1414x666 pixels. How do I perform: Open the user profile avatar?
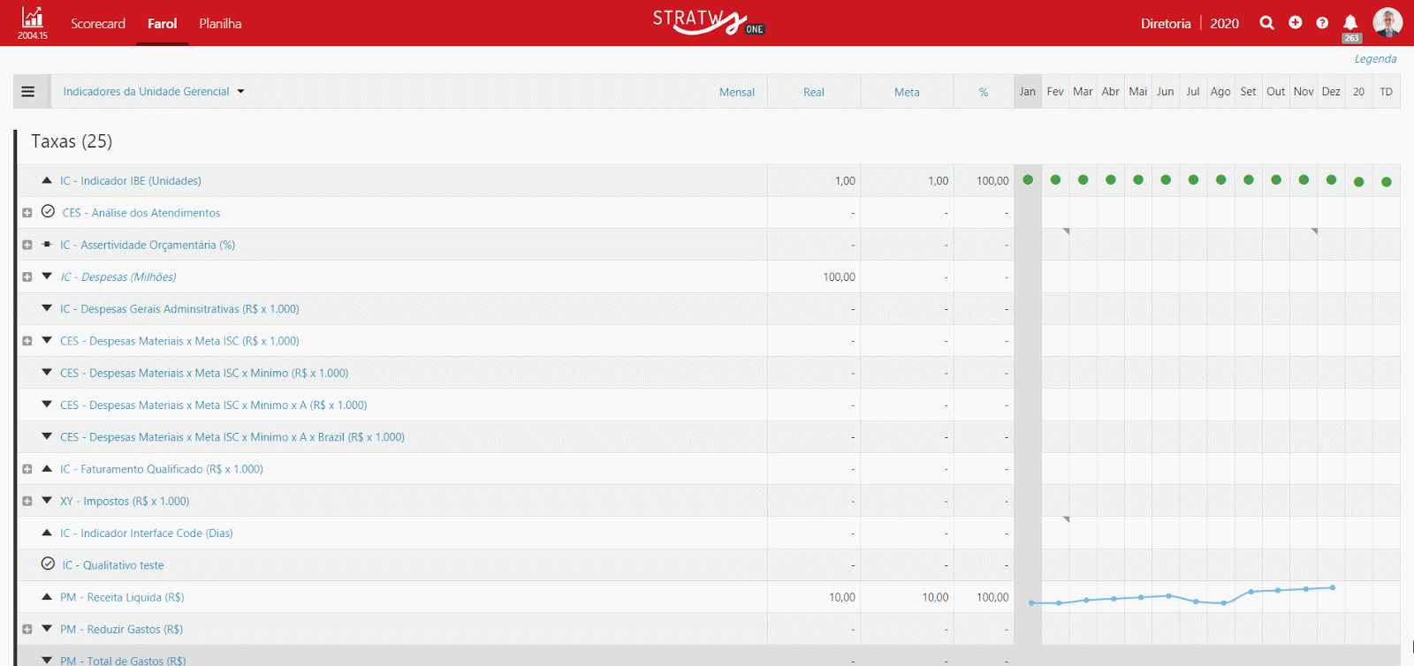(x=1387, y=23)
